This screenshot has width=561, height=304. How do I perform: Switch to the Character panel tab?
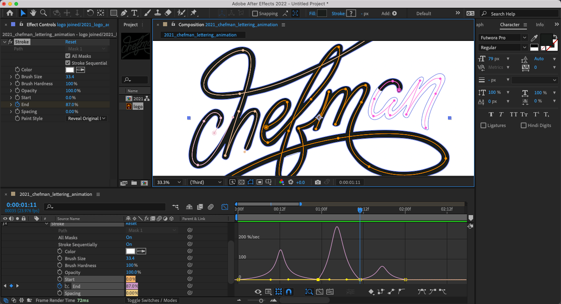pos(510,25)
